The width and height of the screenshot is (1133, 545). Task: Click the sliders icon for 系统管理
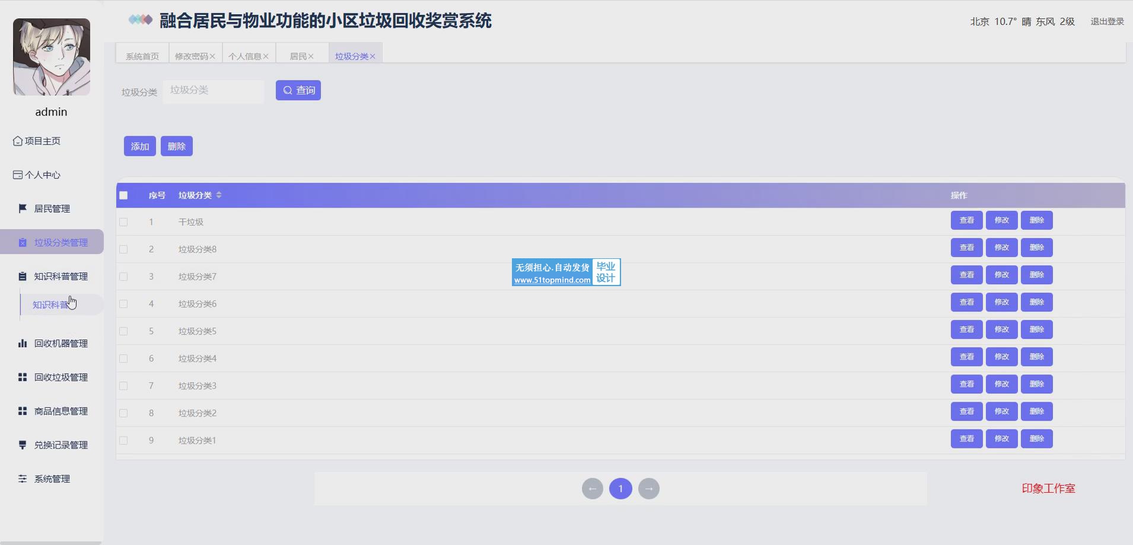[23, 479]
